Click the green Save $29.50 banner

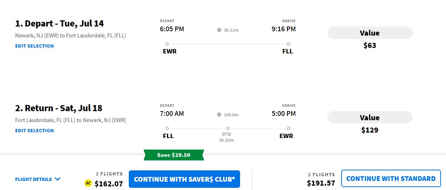click(174, 155)
